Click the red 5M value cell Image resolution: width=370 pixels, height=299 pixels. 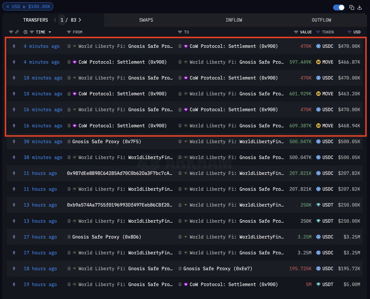pos(309,285)
